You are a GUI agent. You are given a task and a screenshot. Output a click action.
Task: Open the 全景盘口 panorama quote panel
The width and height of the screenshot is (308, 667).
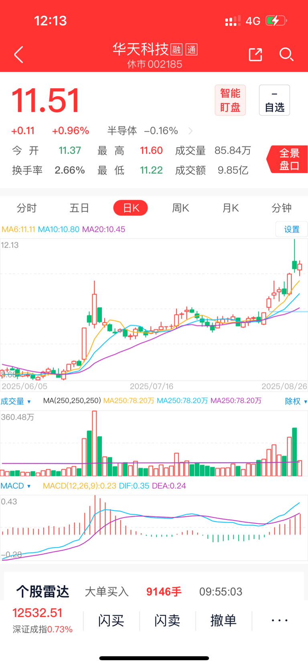288,159
